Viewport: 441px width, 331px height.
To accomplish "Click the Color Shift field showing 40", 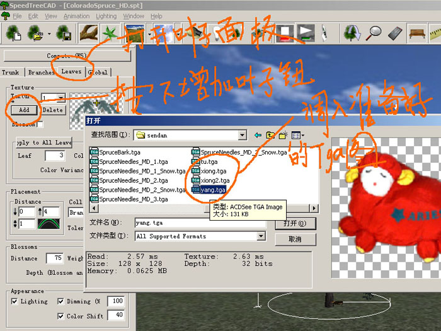I will coord(115,315).
